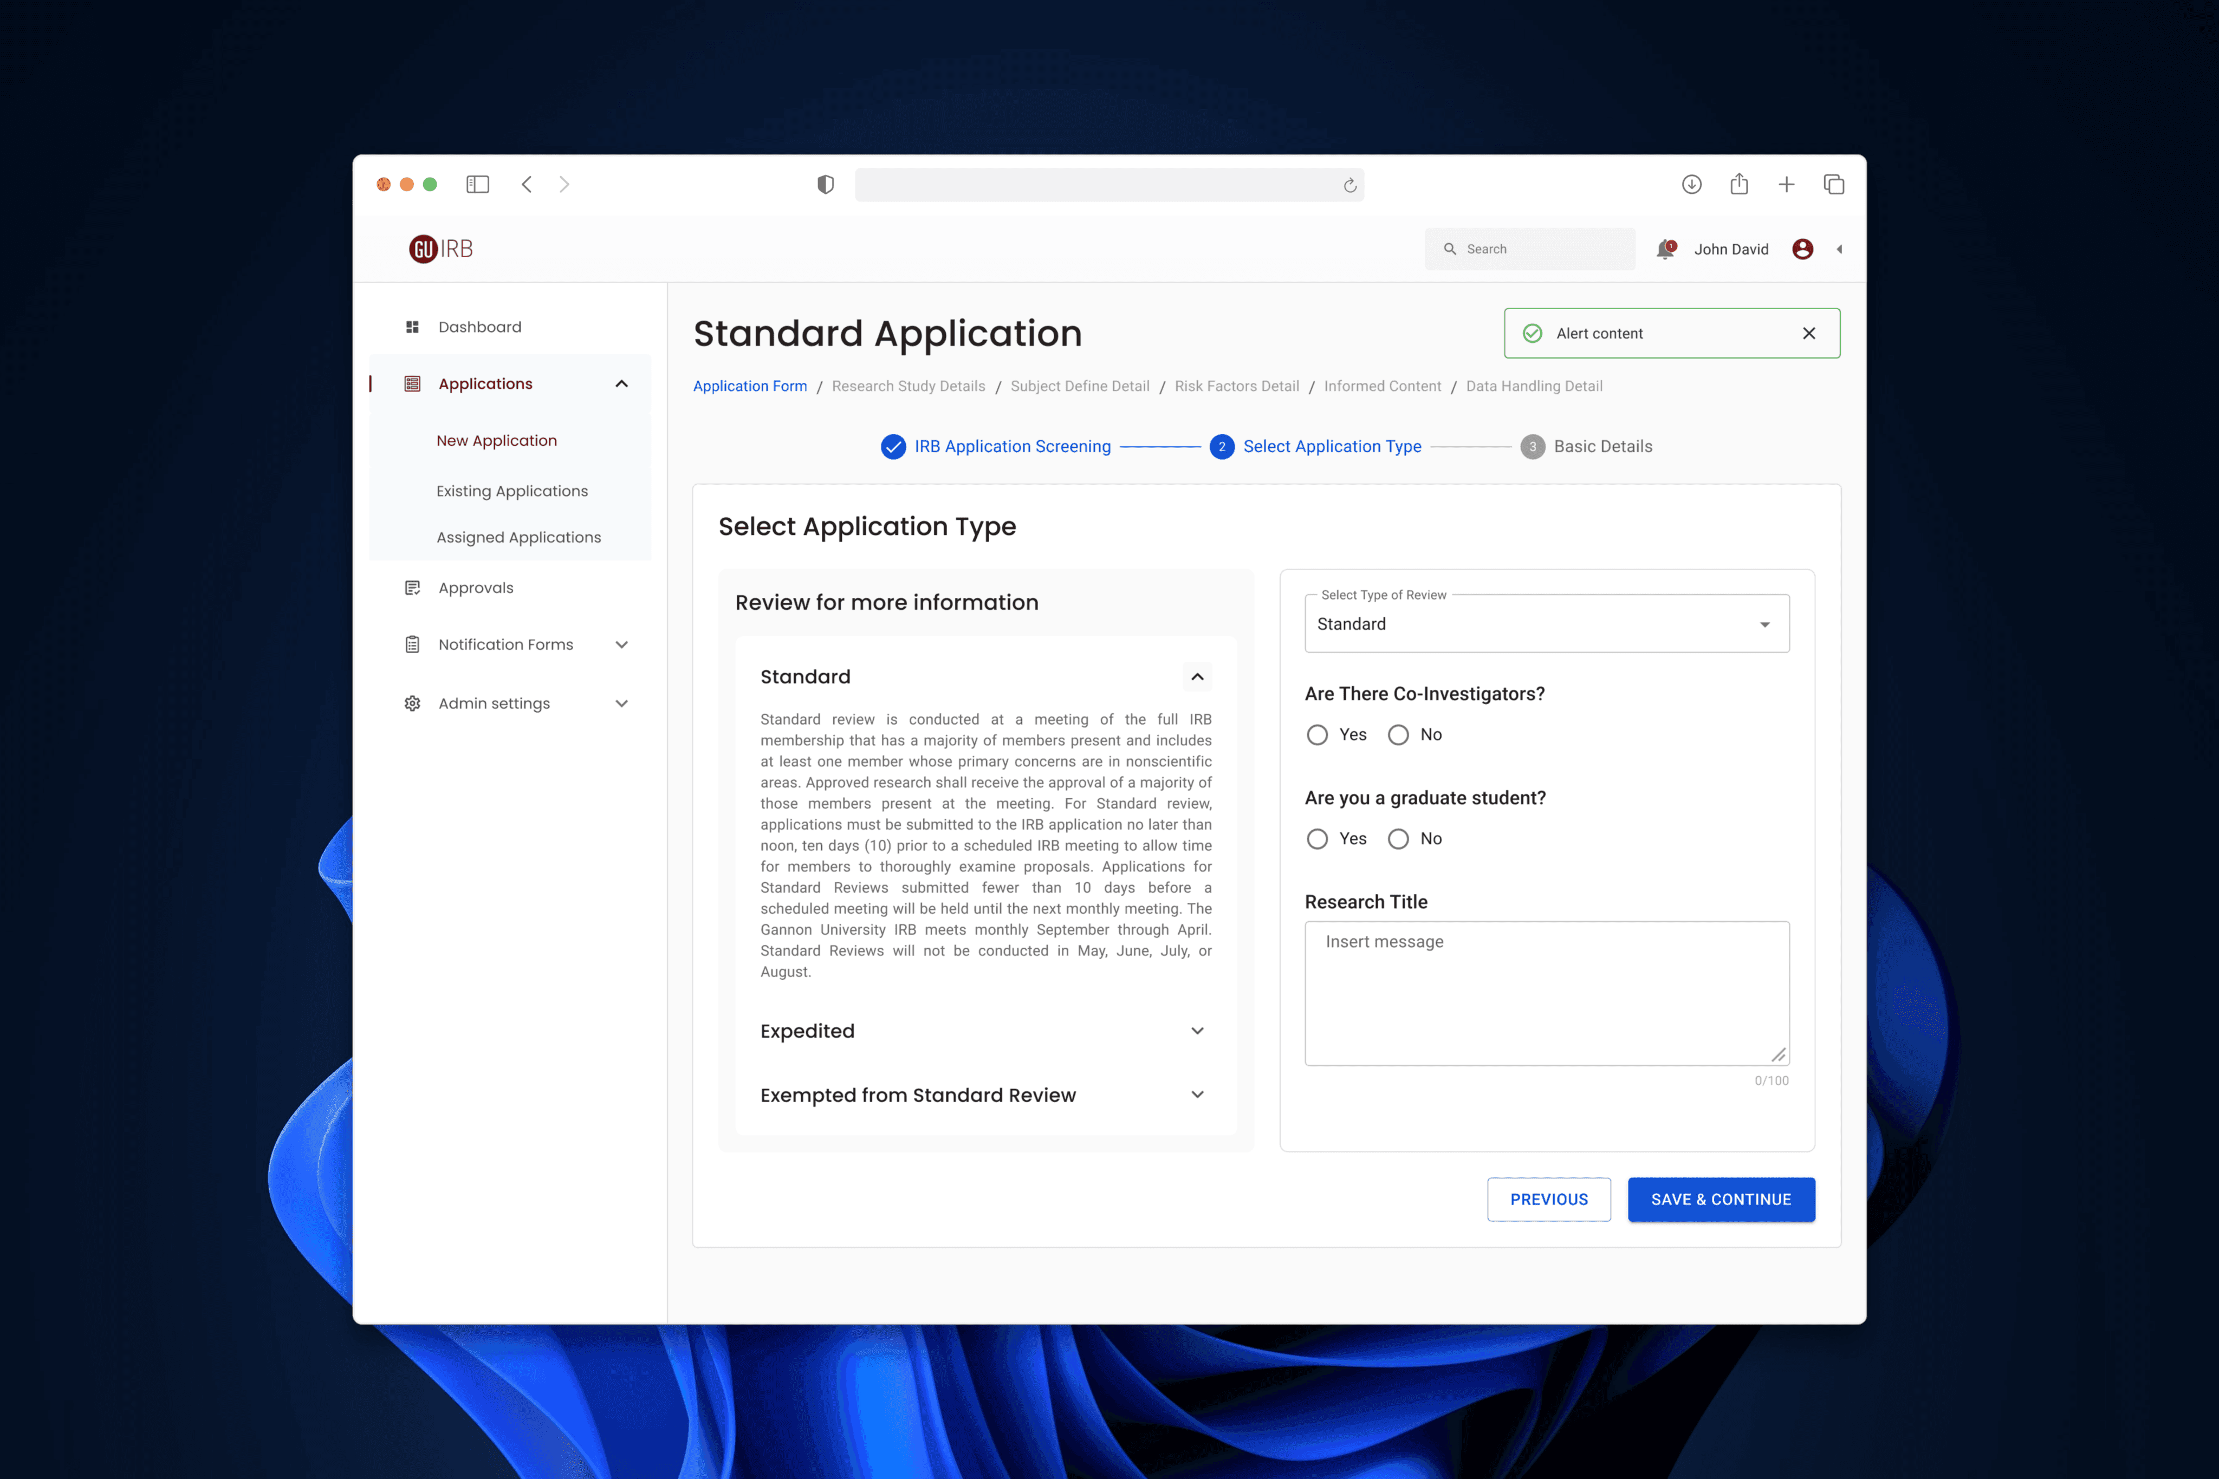Open the browser downloads icon

(1692, 184)
